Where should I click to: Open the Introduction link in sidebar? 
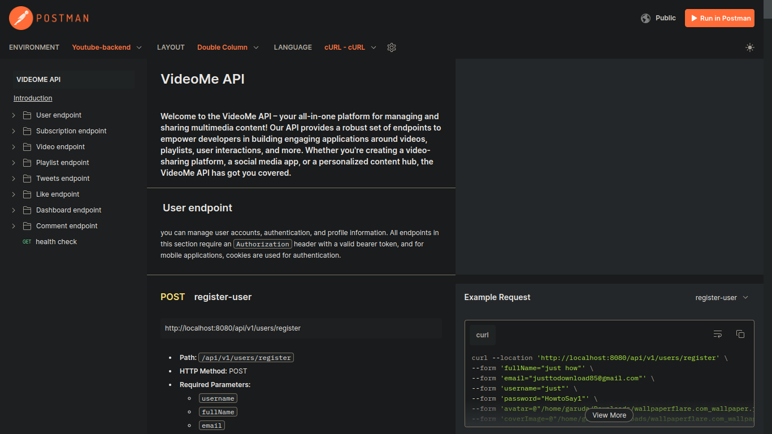(x=33, y=98)
